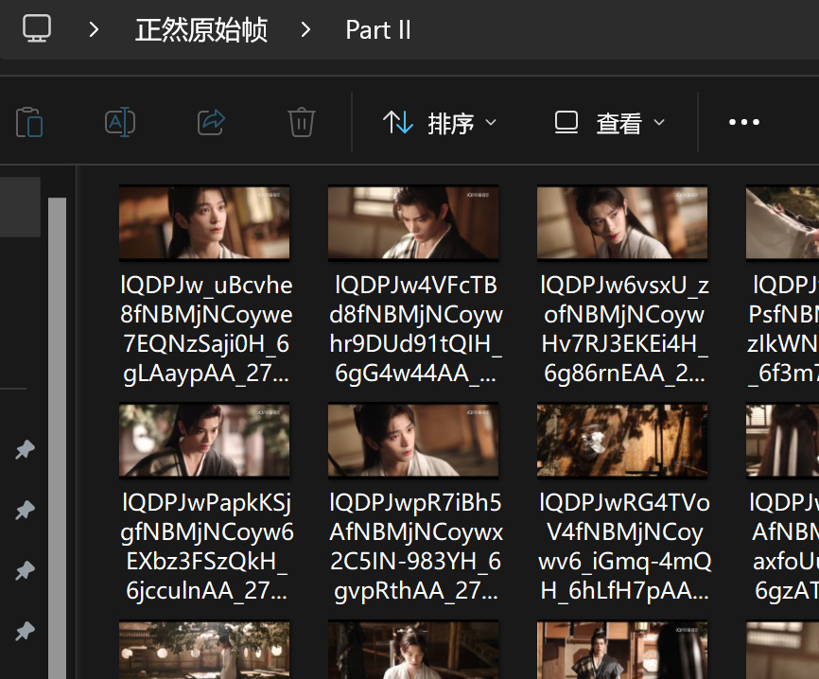Image resolution: width=819 pixels, height=679 pixels.
Task: Select the partly visible thumbnail below IQDPJwpR7iBh5
Action: [x=413, y=651]
